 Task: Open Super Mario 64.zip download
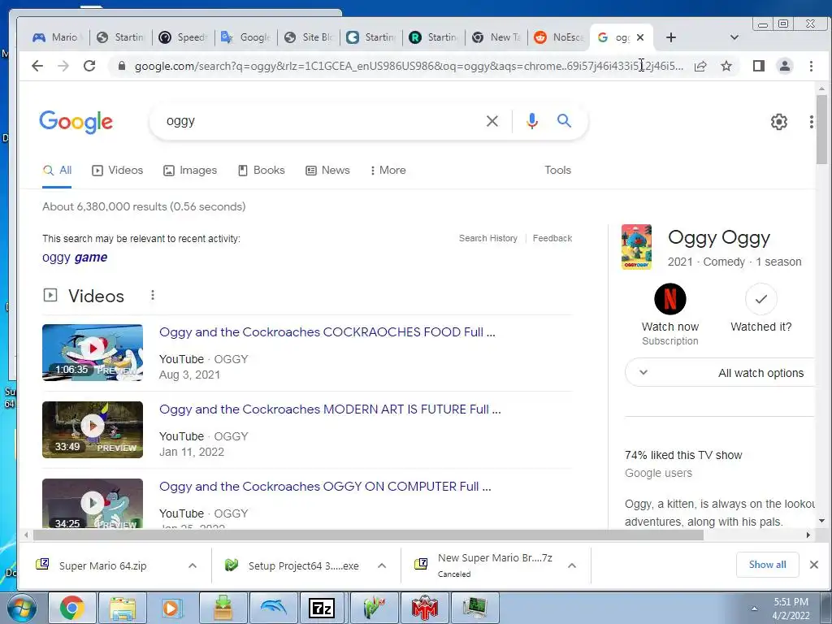coord(102,565)
